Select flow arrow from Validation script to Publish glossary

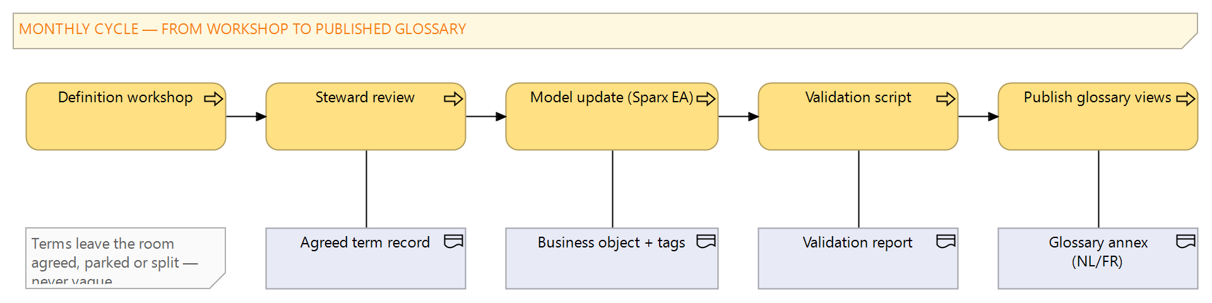point(978,116)
